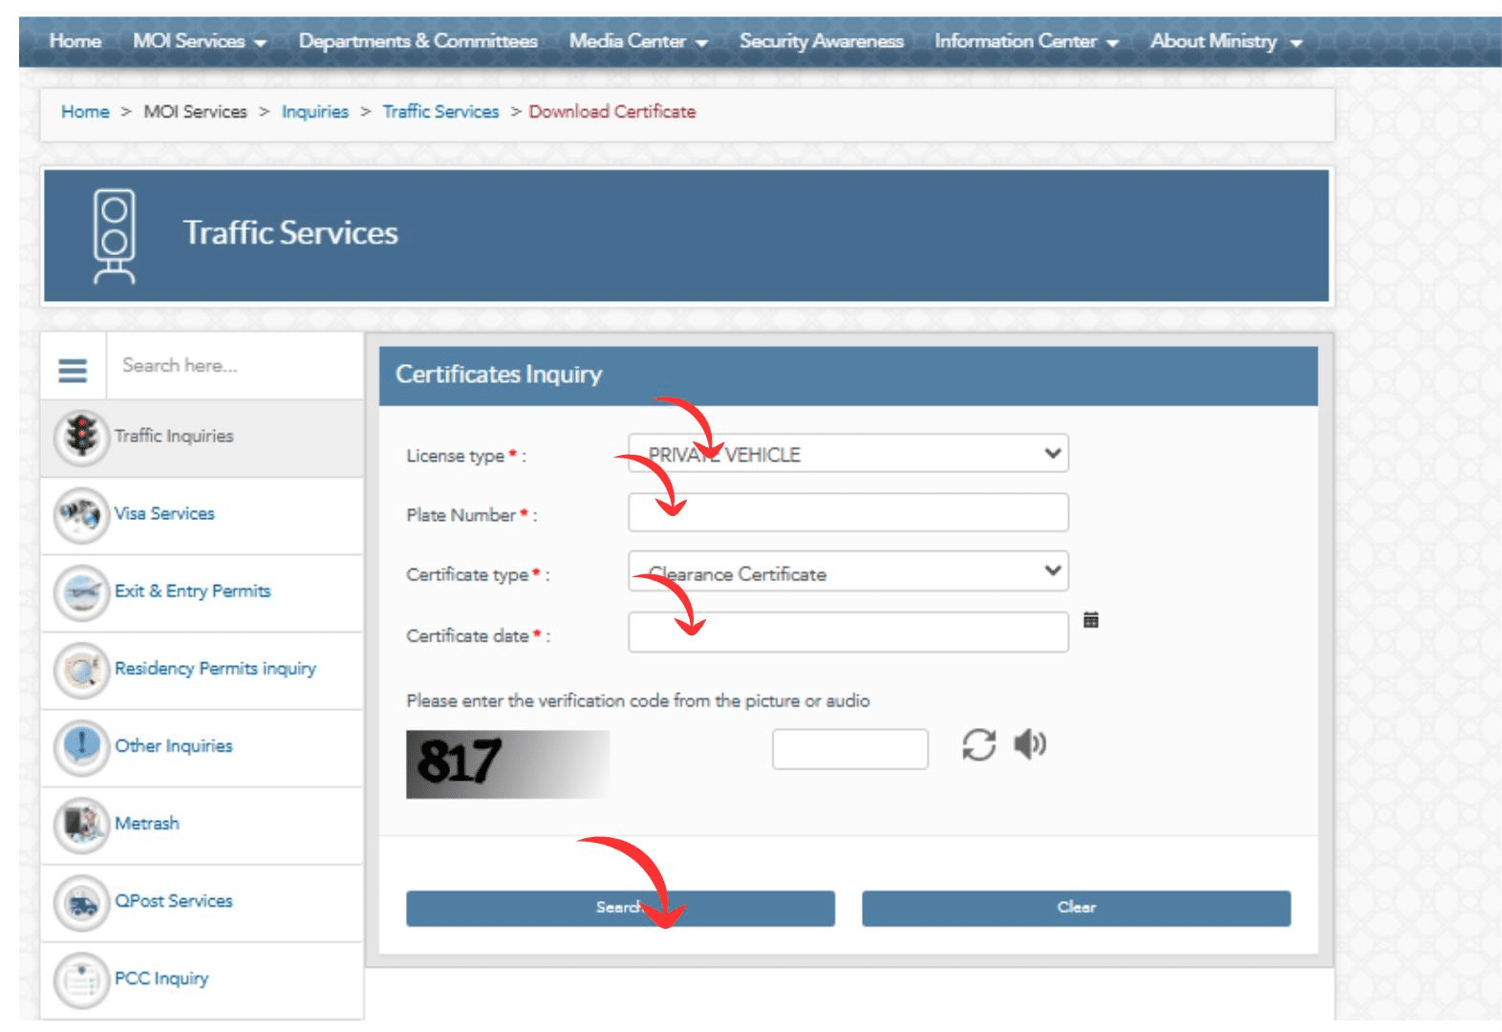Expand the About Ministry menu
The image size is (1502, 1032).
point(1226,41)
